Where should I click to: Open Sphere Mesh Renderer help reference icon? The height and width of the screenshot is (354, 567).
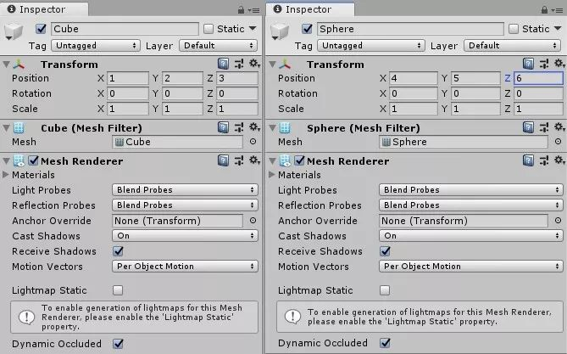(x=528, y=160)
